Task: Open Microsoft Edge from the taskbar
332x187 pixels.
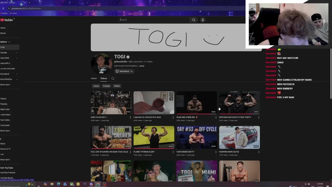Action: point(58,184)
